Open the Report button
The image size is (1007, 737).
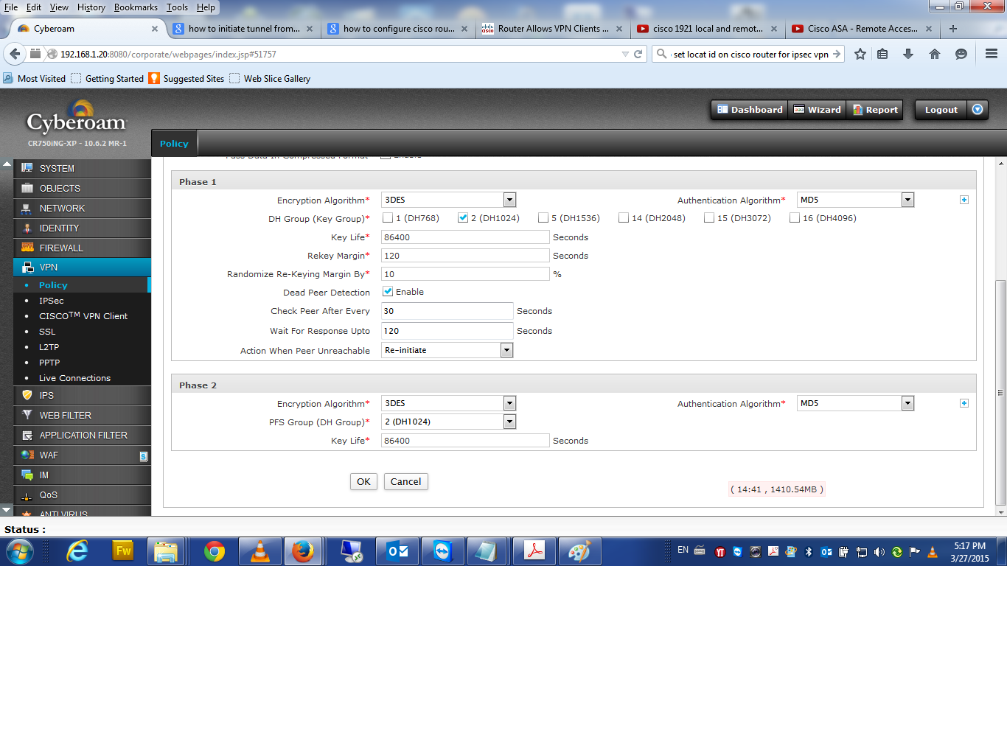coord(875,109)
